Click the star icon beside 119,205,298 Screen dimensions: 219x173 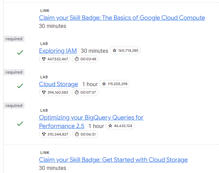point(104,84)
